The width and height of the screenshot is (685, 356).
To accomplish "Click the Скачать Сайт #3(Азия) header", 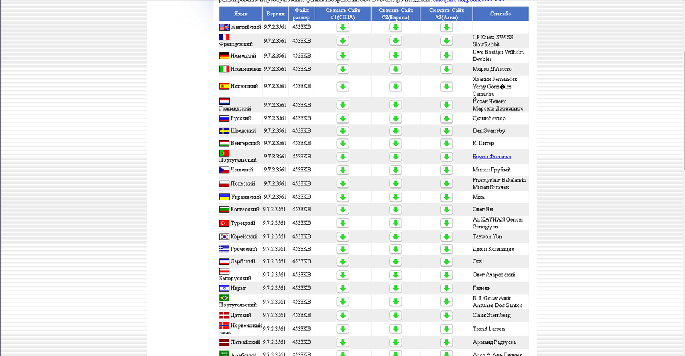I will (x=446, y=14).
